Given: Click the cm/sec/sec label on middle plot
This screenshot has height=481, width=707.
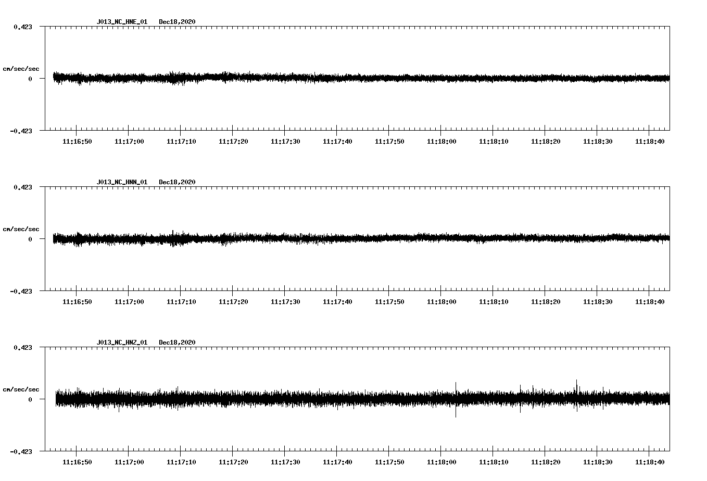Looking at the screenshot, I should 21,229.
